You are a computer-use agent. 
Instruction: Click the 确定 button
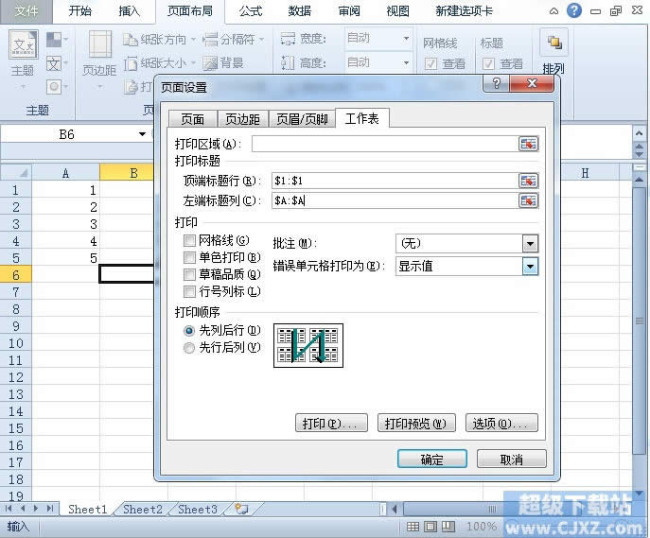pos(431,460)
